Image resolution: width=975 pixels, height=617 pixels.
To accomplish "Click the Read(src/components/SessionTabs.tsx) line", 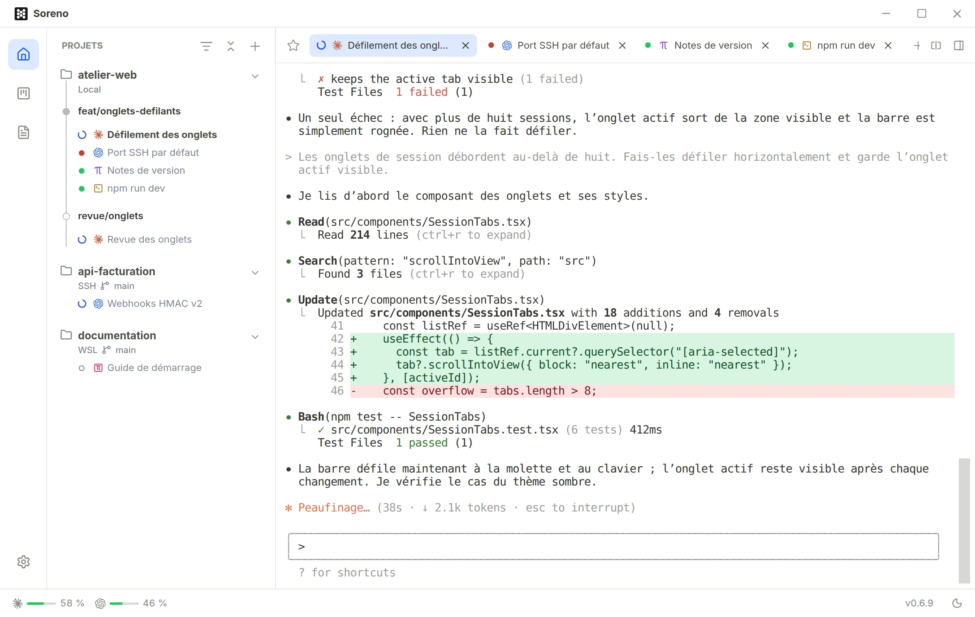I will coord(415,222).
